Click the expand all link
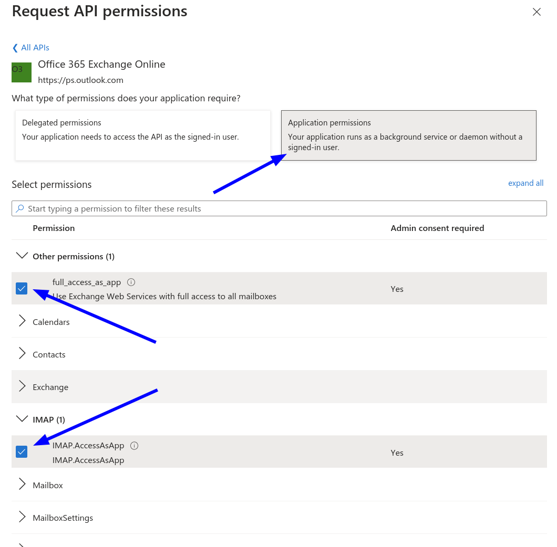Viewport: 557px width, 547px height. 525,183
